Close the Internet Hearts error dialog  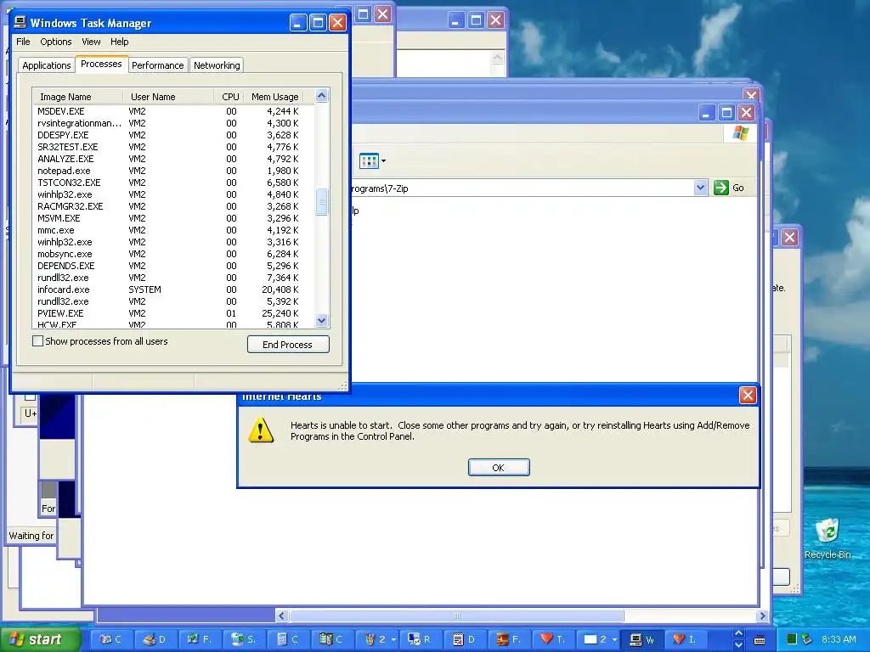(748, 396)
